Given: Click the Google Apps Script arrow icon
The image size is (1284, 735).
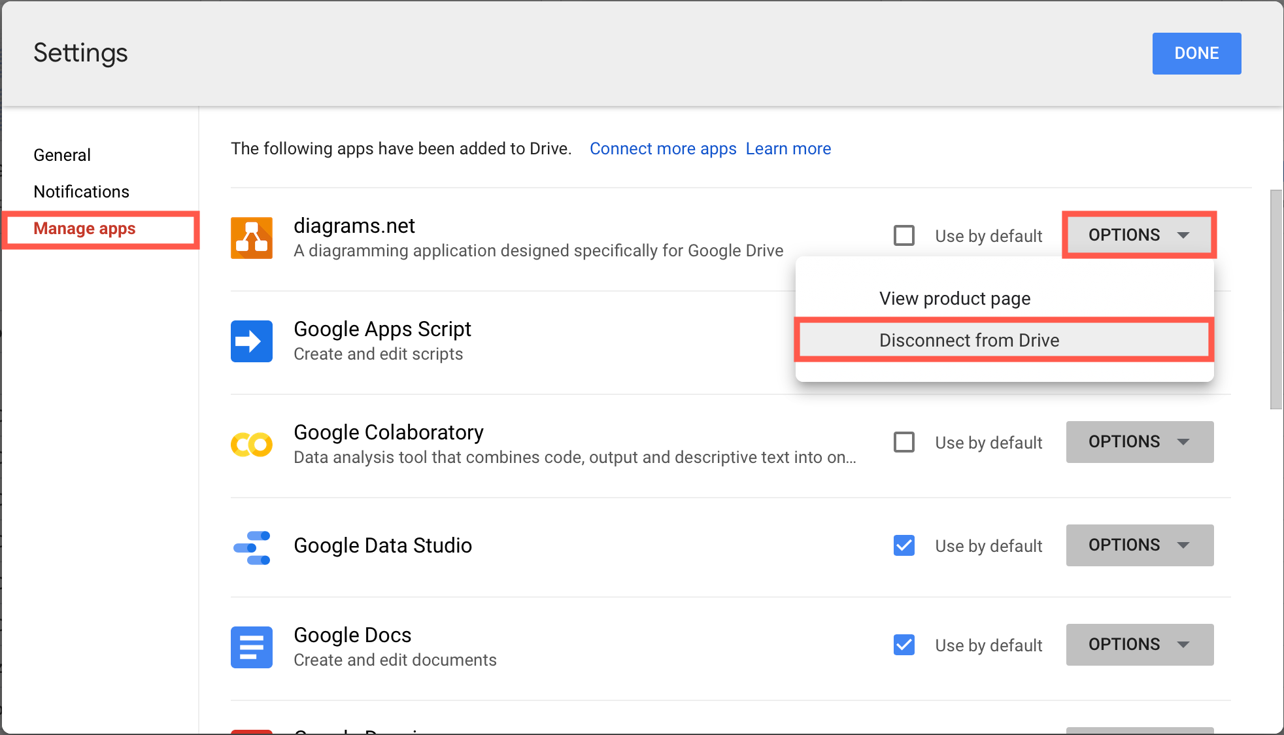Looking at the screenshot, I should 251,341.
